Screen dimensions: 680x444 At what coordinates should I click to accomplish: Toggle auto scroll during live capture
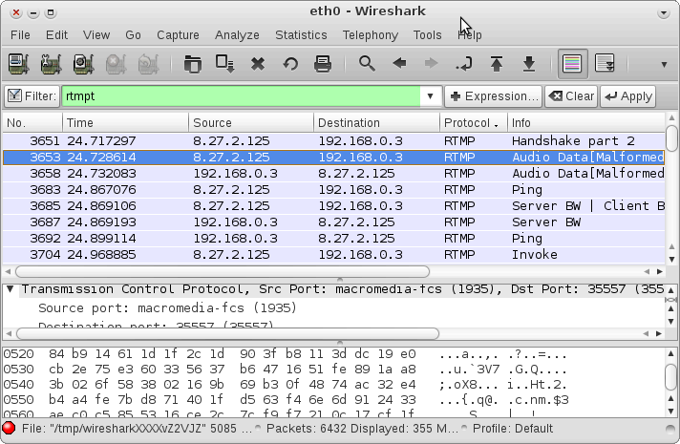(605, 64)
